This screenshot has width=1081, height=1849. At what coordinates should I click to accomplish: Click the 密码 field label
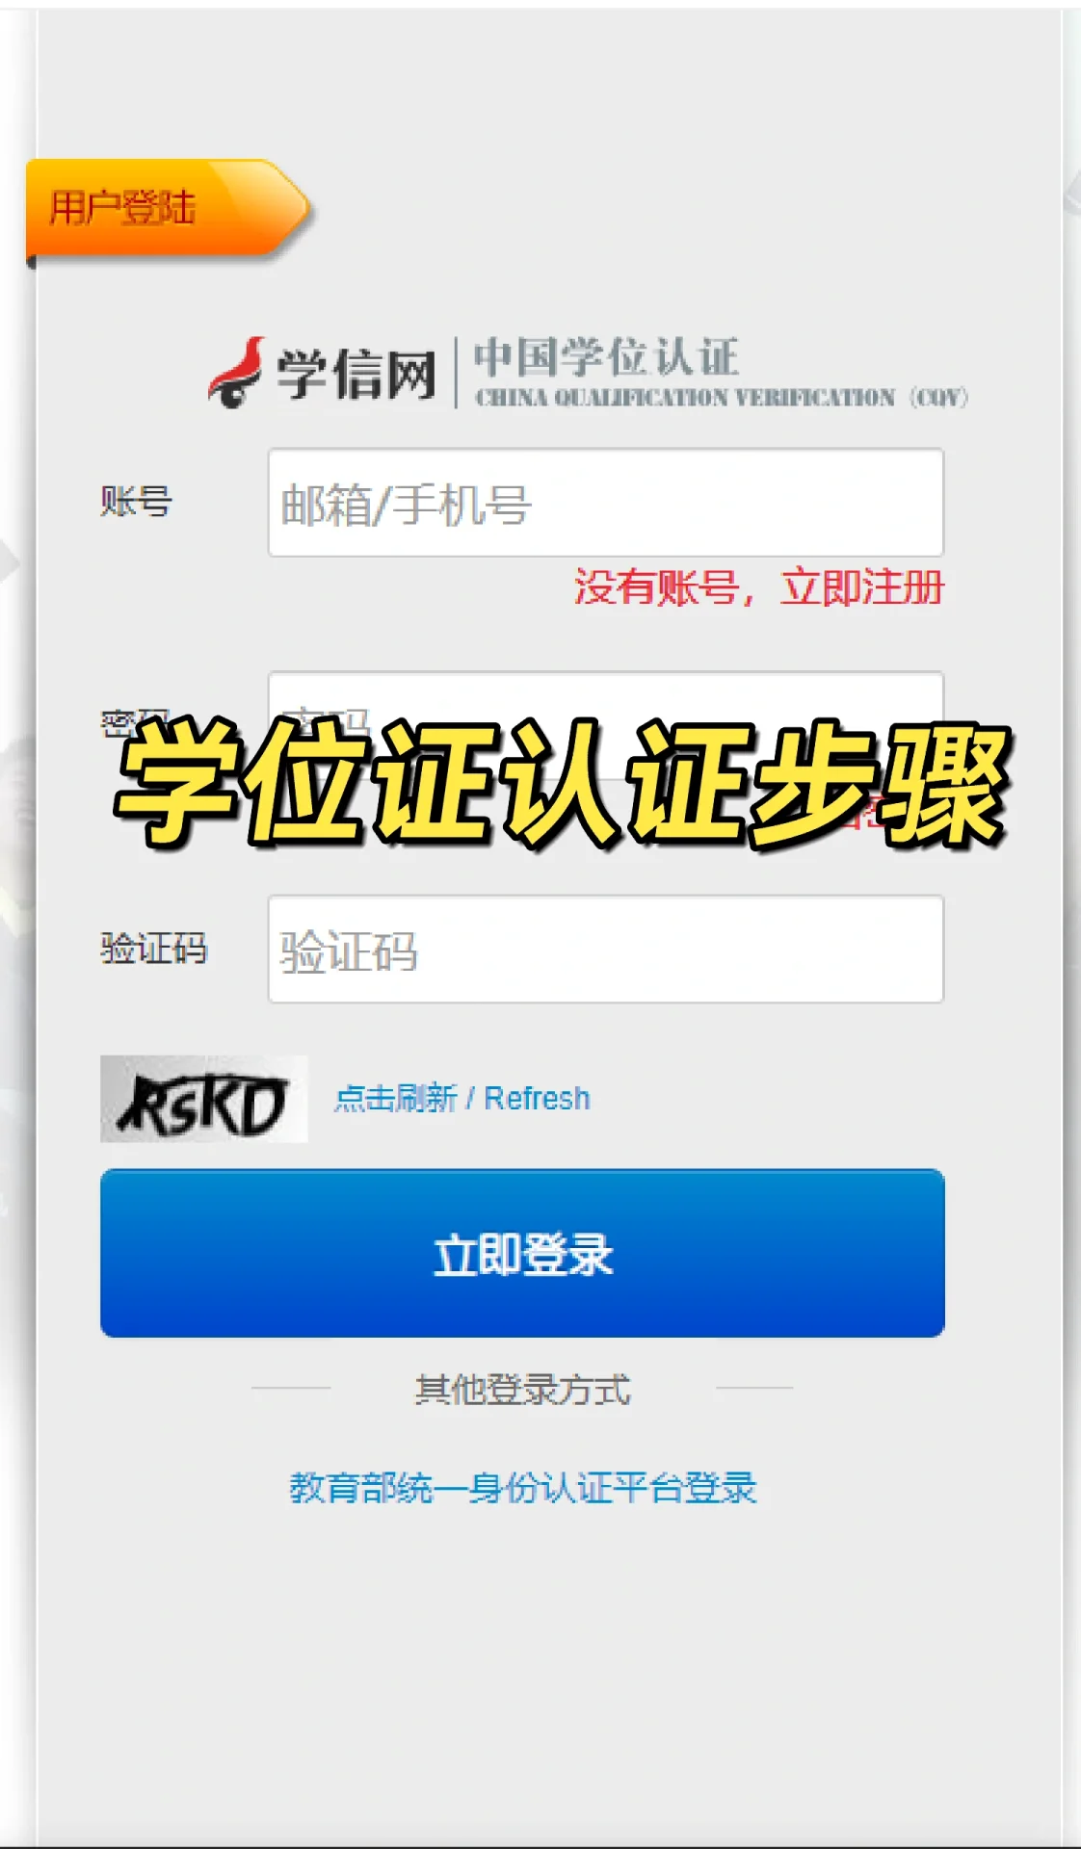[x=136, y=720]
